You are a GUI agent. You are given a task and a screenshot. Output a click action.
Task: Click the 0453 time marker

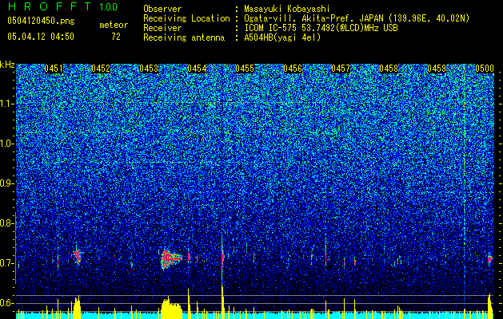(x=149, y=69)
